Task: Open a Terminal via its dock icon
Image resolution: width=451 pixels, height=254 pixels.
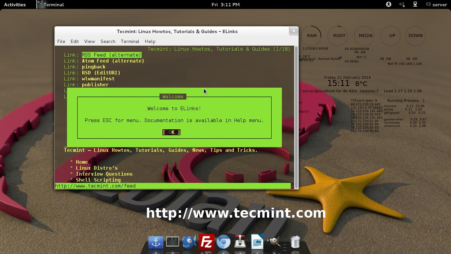Action: [172, 241]
